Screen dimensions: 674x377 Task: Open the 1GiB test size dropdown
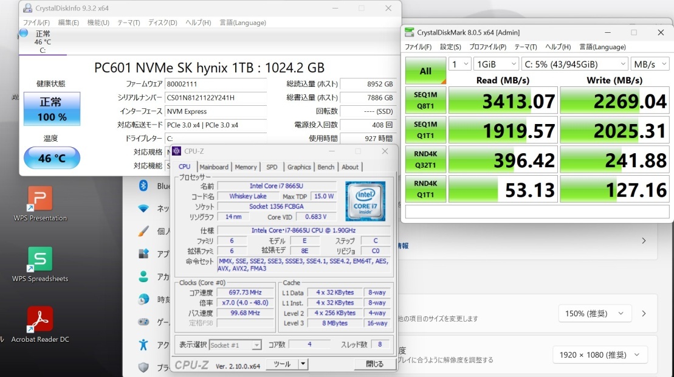(496, 63)
